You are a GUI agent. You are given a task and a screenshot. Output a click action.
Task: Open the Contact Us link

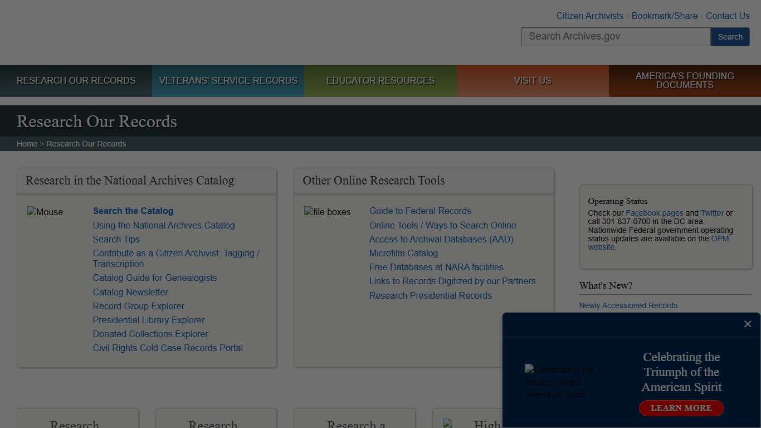[728, 16]
